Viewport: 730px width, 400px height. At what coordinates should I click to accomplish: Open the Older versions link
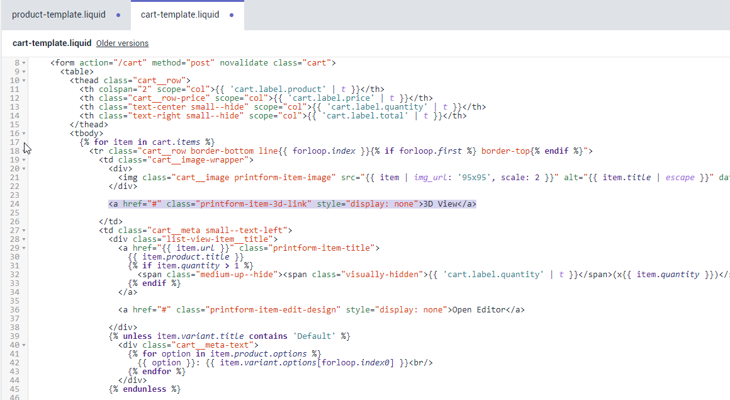point(122,43)
